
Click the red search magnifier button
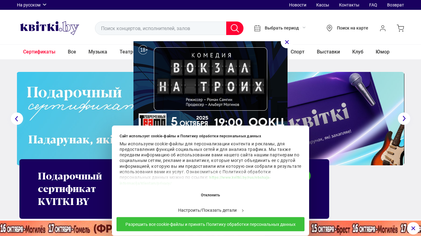235,28
